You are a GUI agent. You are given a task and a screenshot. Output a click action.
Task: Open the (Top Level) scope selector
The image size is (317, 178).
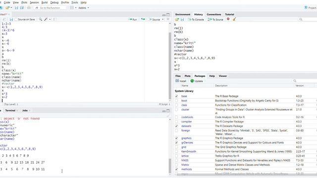click(x=11, y=104)
